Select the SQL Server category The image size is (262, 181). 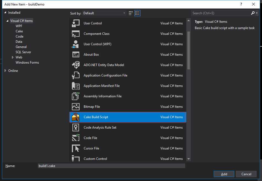point(23,52)
